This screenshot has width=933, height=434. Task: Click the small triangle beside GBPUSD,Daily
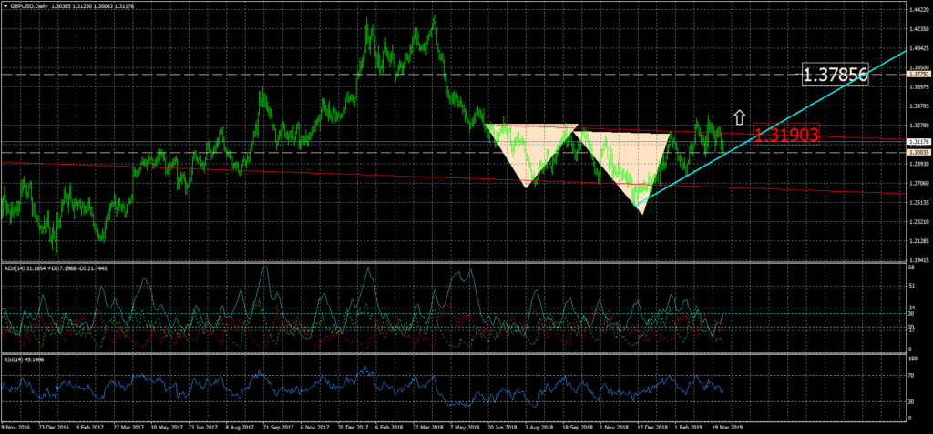click(x=5, y=4)
